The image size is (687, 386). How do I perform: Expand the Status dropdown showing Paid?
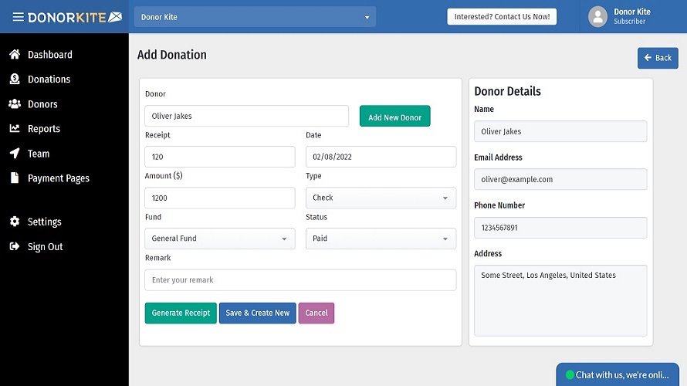coord(381,239)
